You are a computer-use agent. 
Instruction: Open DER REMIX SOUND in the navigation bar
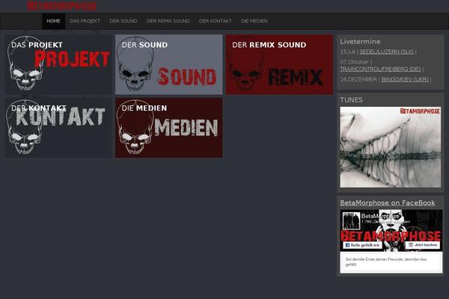point(168,21)
